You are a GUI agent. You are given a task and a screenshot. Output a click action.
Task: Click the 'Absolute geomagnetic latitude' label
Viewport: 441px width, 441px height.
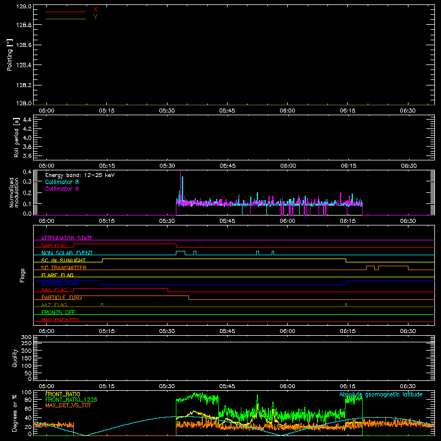tap(381, 394)
